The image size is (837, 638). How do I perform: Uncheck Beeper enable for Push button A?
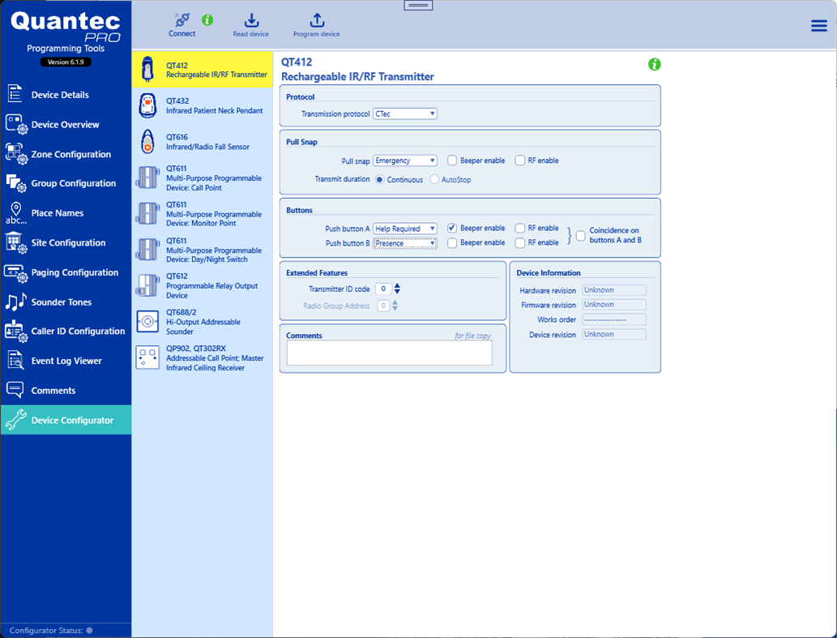click(452, 228)
